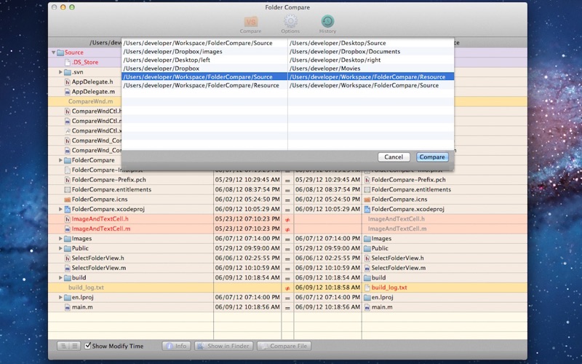The height and width of the screenshot is (364, 582).
Task: Click the not-equal symbol in ImageAndTextCell.h row
Action: [287, 220]
